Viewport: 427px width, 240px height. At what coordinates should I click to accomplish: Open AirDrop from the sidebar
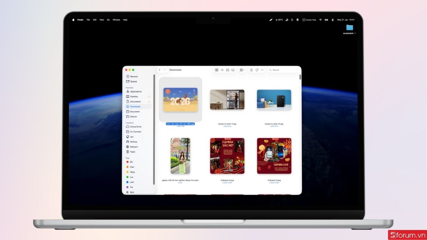[133, 142]
